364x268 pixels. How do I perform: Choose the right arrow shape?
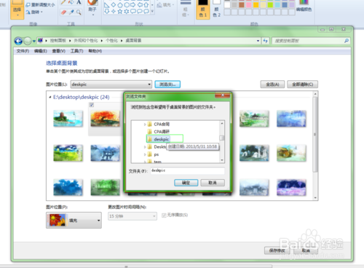[x=133, y=5]
